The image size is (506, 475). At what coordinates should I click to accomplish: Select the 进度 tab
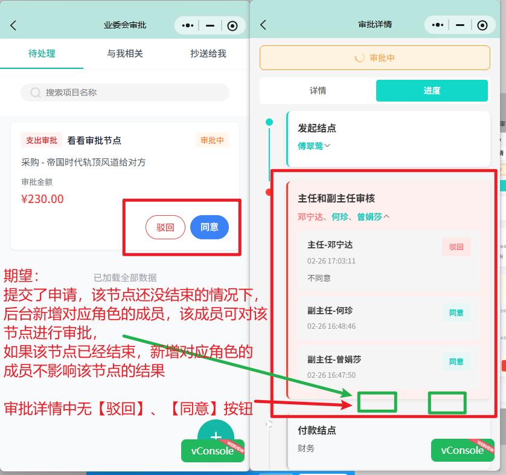point(431,91)
